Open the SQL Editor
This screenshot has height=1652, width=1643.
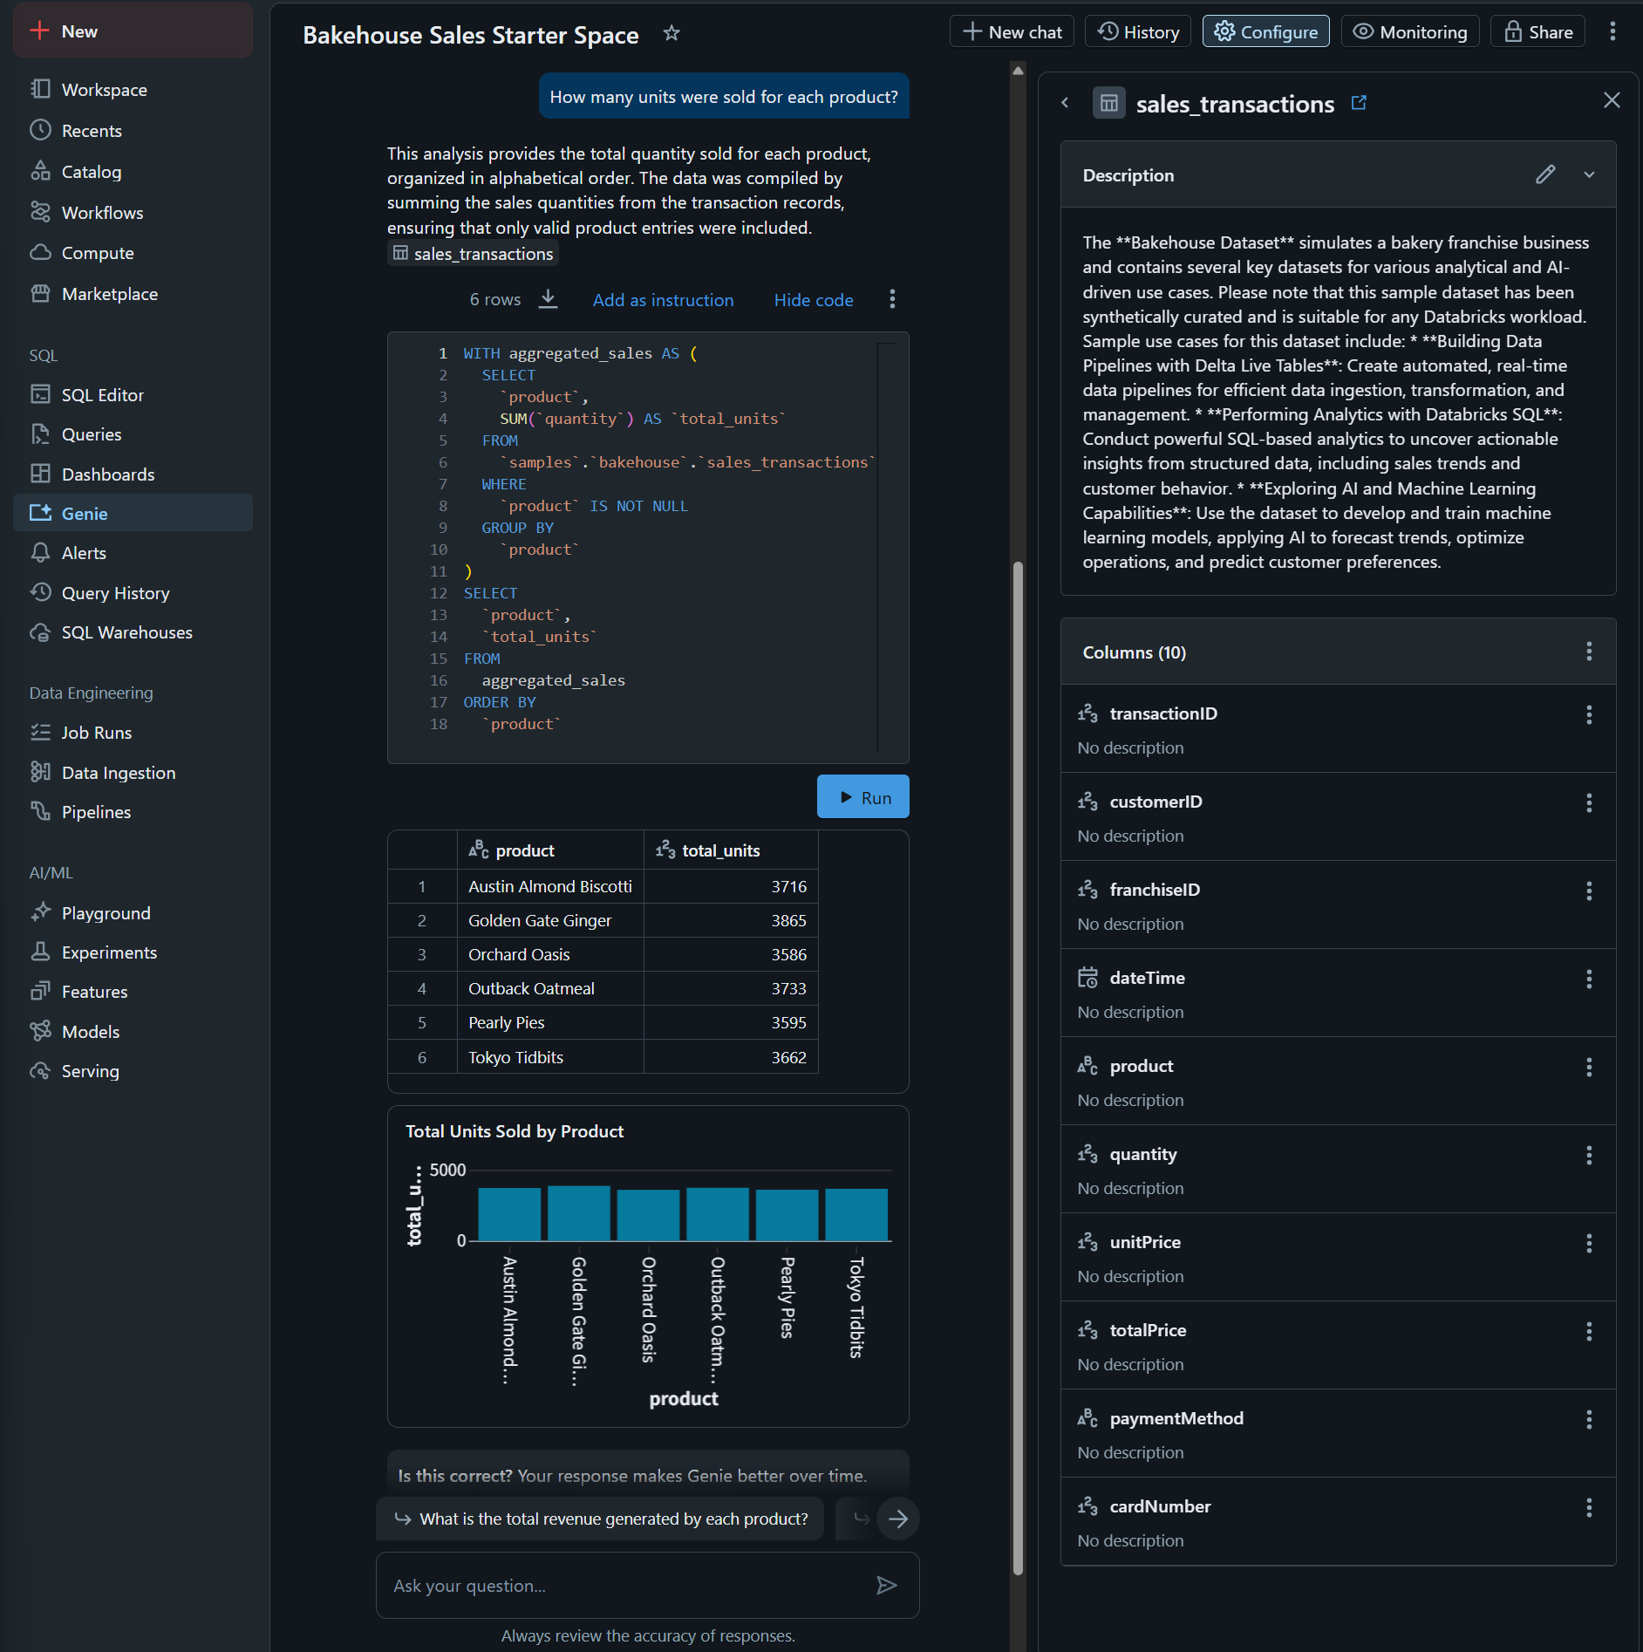tap(133, 395)
